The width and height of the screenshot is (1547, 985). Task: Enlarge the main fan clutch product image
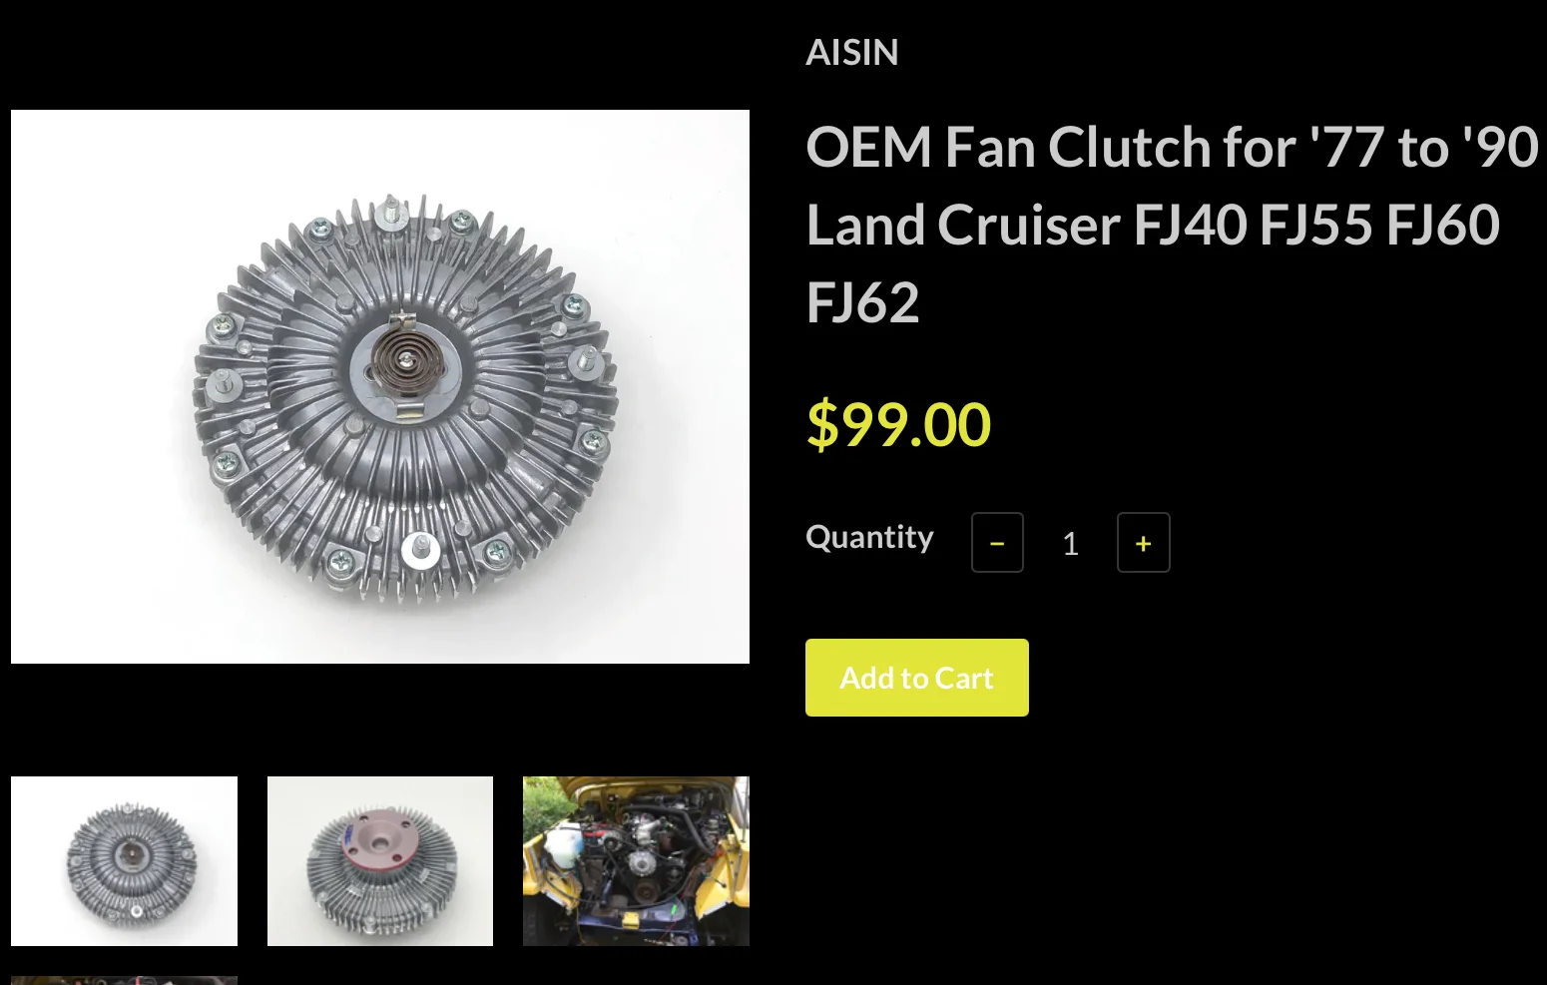click(380, 386)
